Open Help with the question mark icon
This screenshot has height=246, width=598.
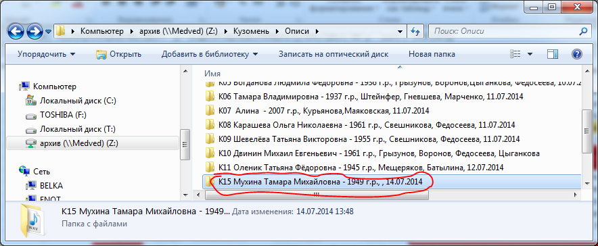(x=576, y=54)
